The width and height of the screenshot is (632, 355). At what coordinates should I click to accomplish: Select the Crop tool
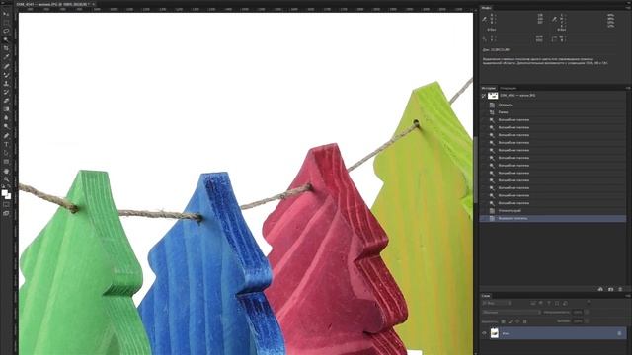click(6, 48)
